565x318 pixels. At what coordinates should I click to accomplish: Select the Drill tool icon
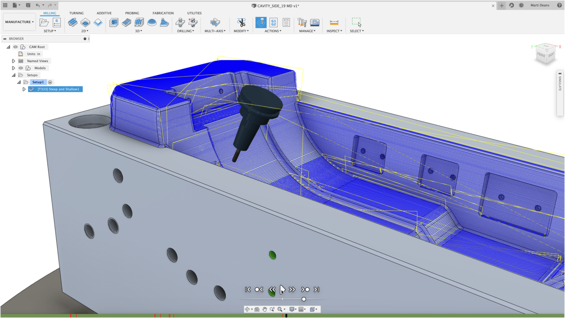tap(180, 22)
